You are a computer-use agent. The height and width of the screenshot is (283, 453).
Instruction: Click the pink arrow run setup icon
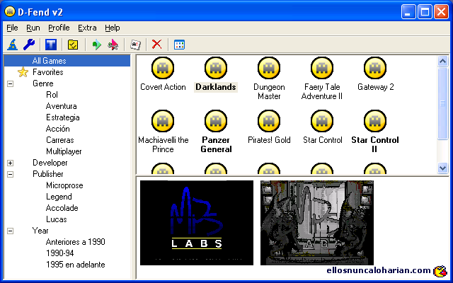(113, 45)
